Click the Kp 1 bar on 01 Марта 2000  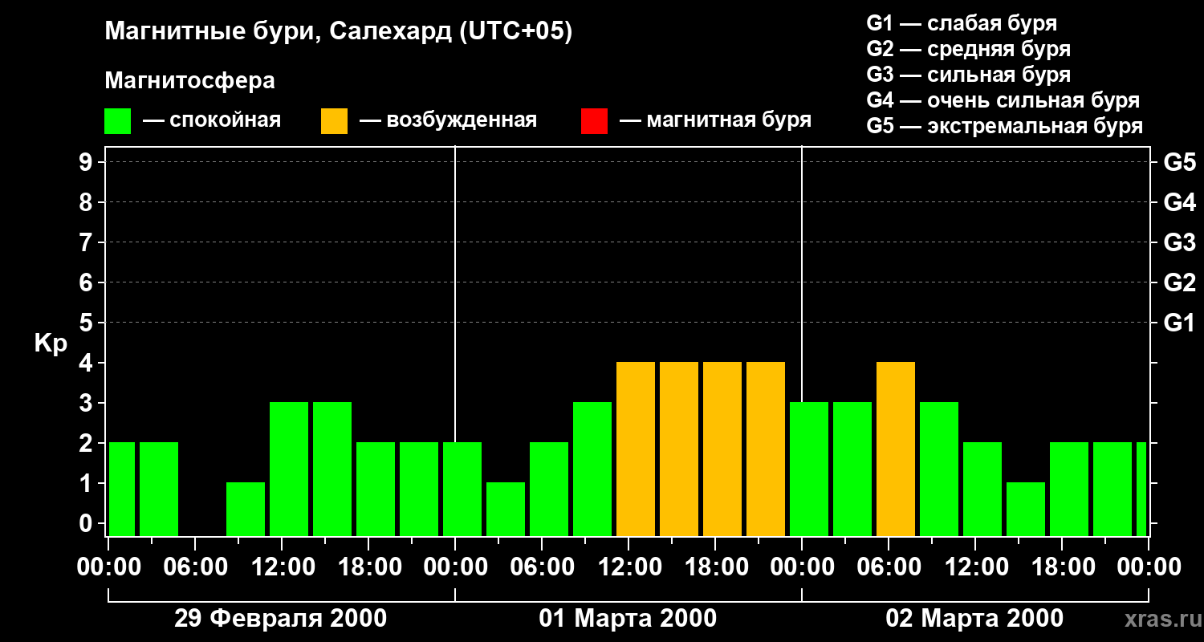pos(506,509)
